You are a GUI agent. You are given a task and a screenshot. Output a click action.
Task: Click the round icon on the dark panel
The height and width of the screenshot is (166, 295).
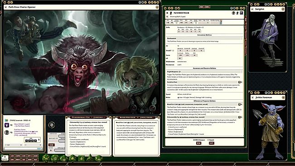pyautogui.click(x=52, y=125)
